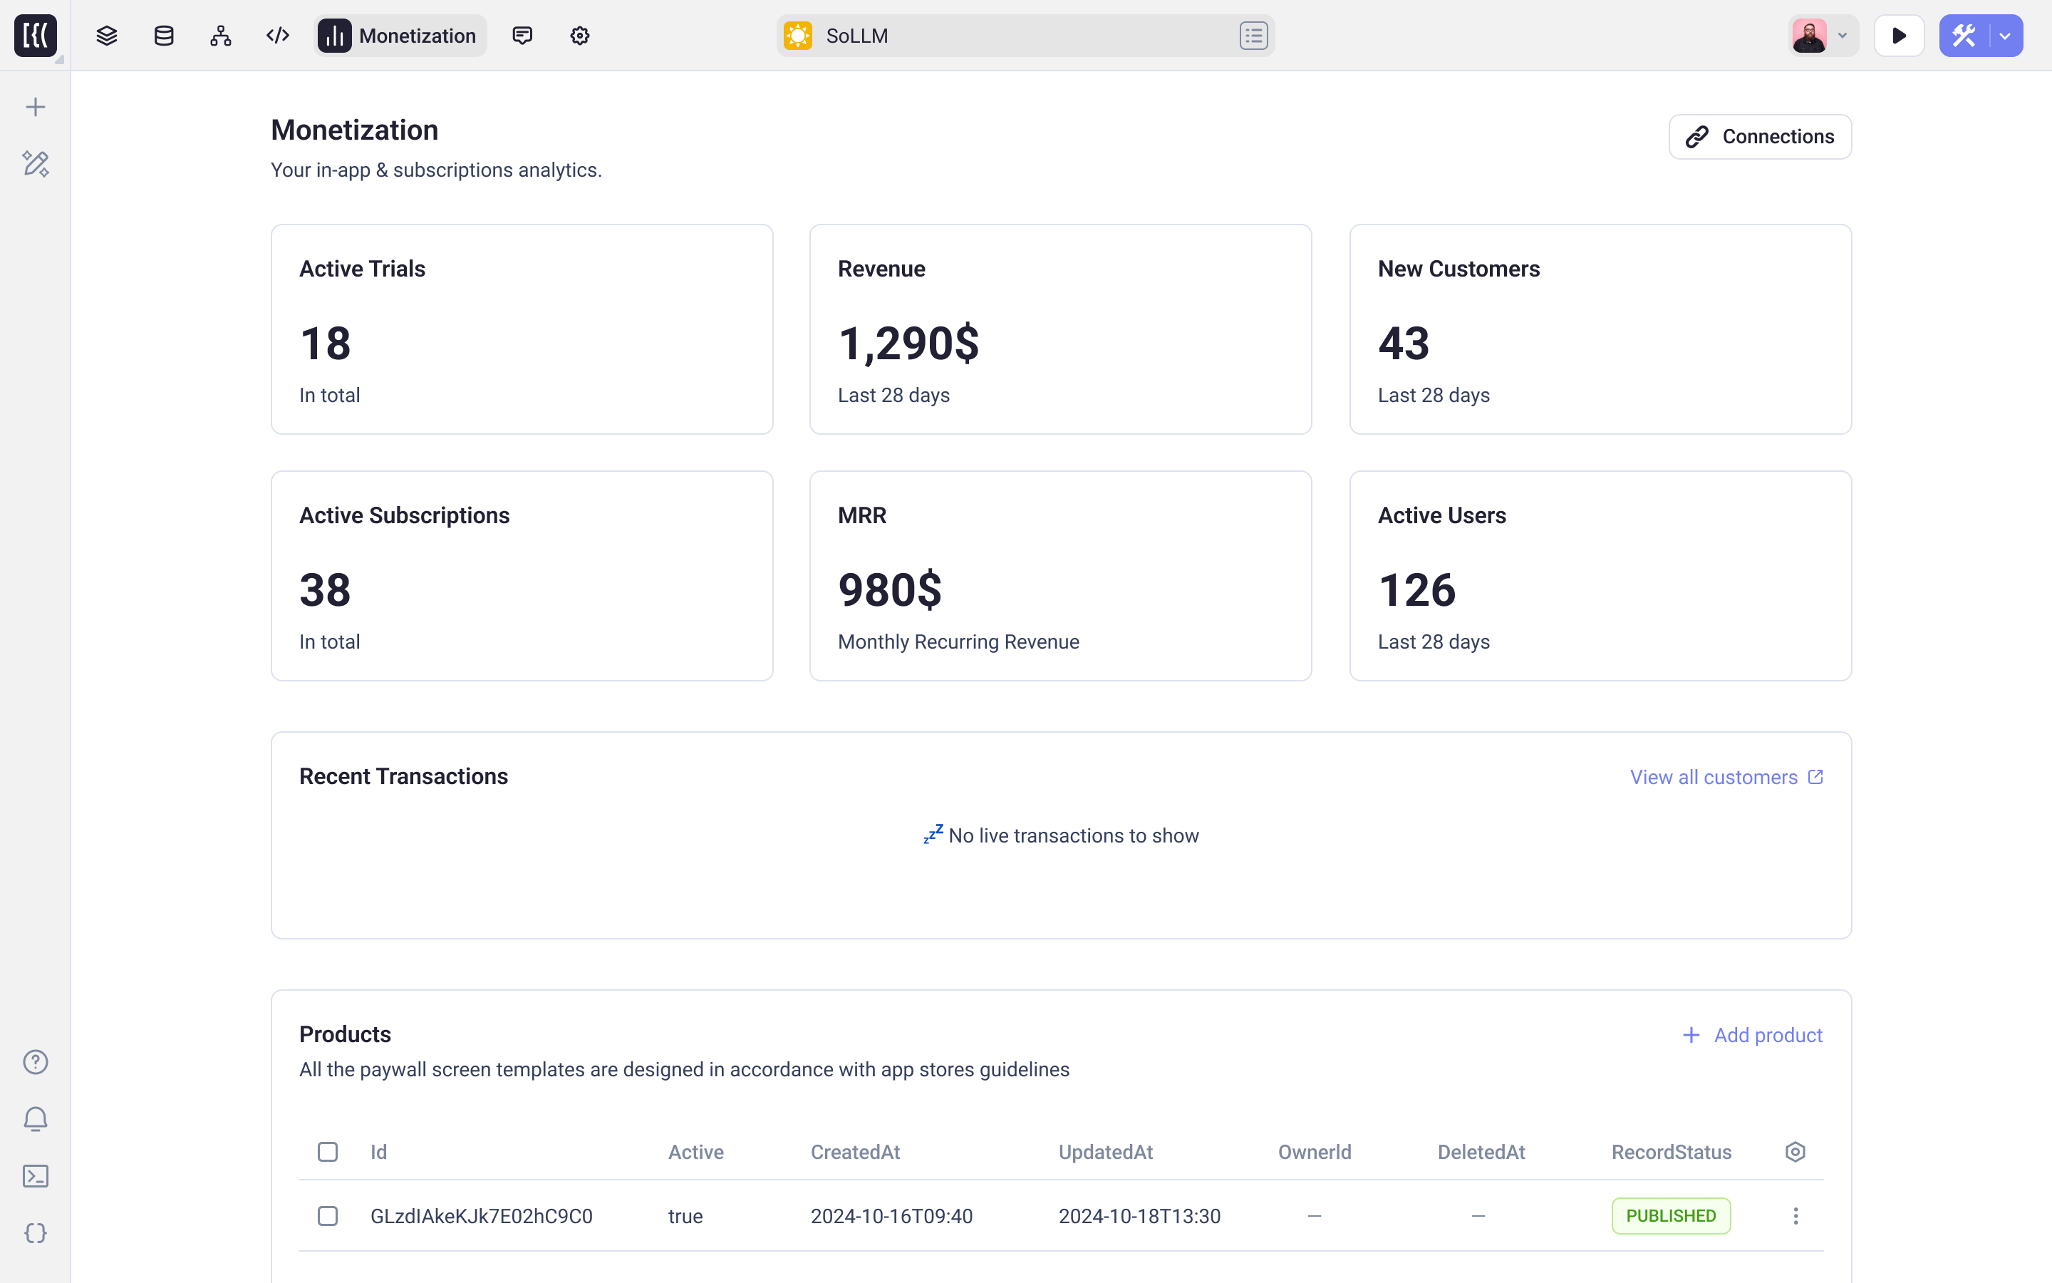Open notifications via the bell icon
This screenshot has height=1283, width=2052.
click(x=36, y=1119)
